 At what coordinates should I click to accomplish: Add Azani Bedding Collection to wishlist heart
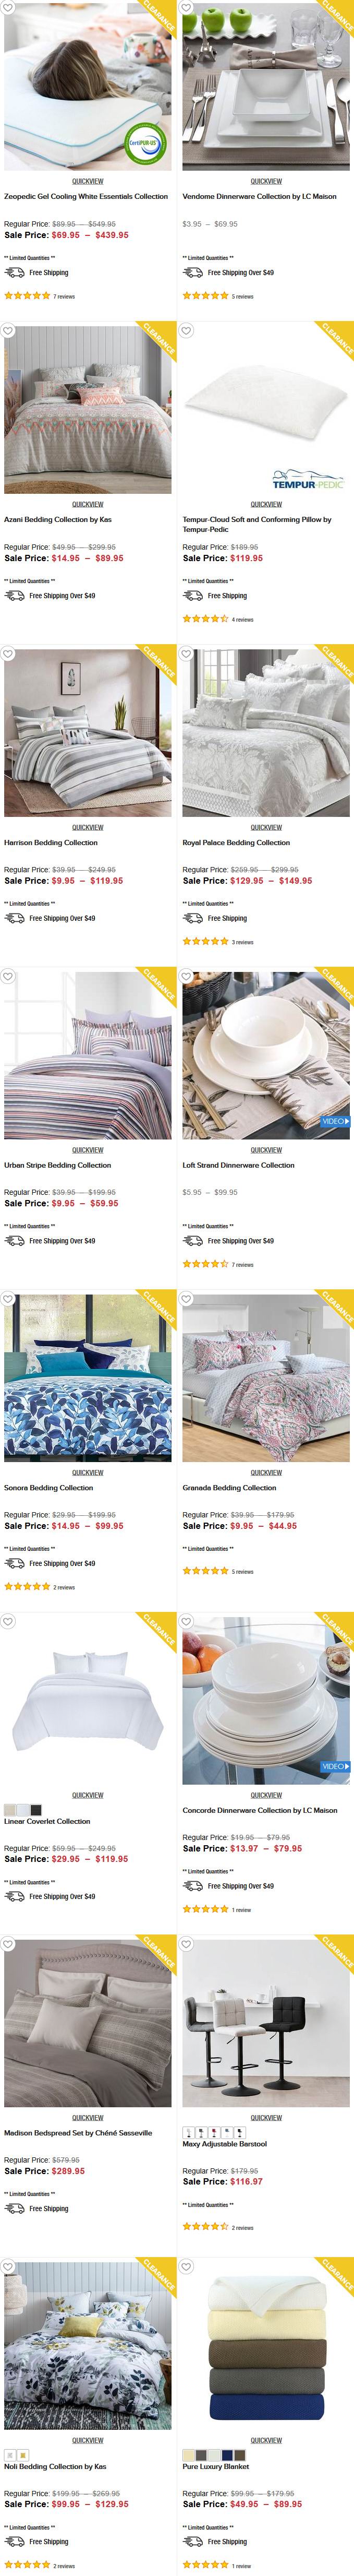tap(8, 331)
